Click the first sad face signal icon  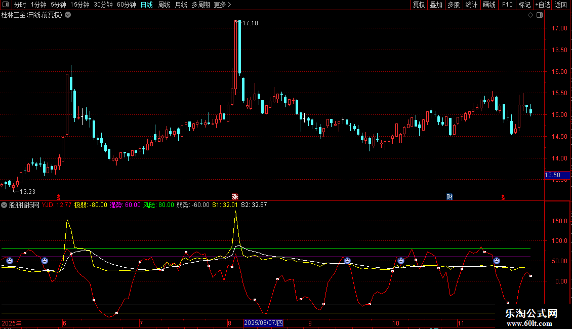click(10, 261)
